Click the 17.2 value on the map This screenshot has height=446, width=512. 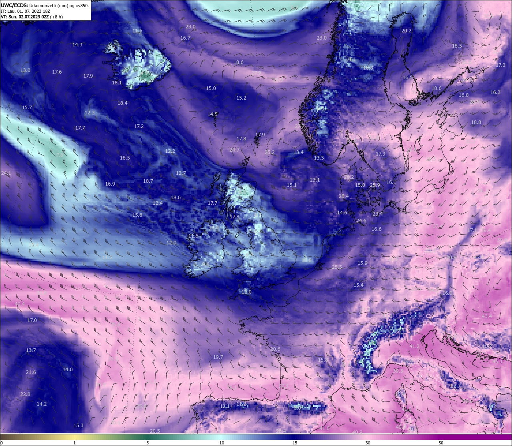pos(139,126)
